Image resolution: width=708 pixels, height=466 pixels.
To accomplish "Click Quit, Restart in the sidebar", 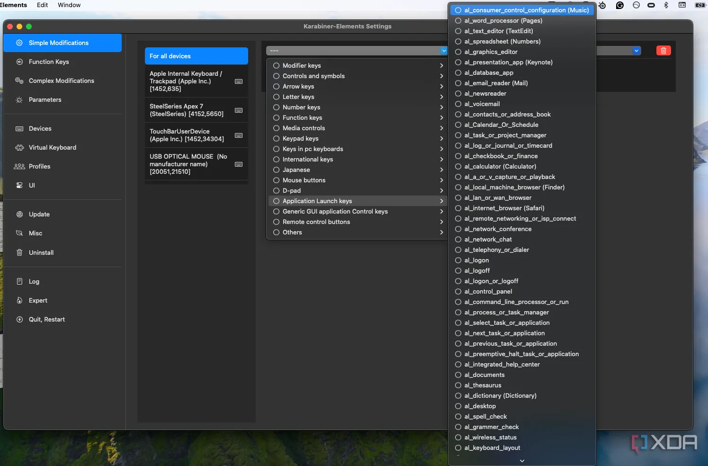I will coord(46,319).
